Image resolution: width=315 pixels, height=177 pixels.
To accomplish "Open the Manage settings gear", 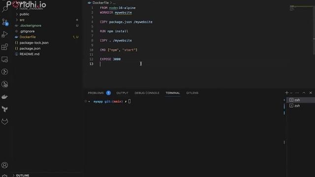I will point(4,176).
